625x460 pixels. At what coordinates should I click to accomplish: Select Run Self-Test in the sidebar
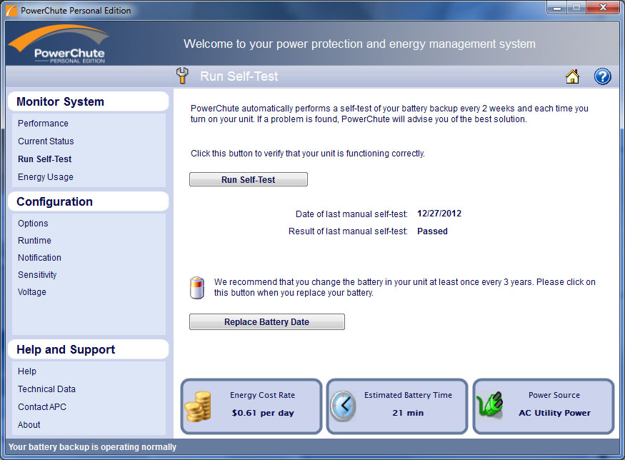(x=44, y=159)
